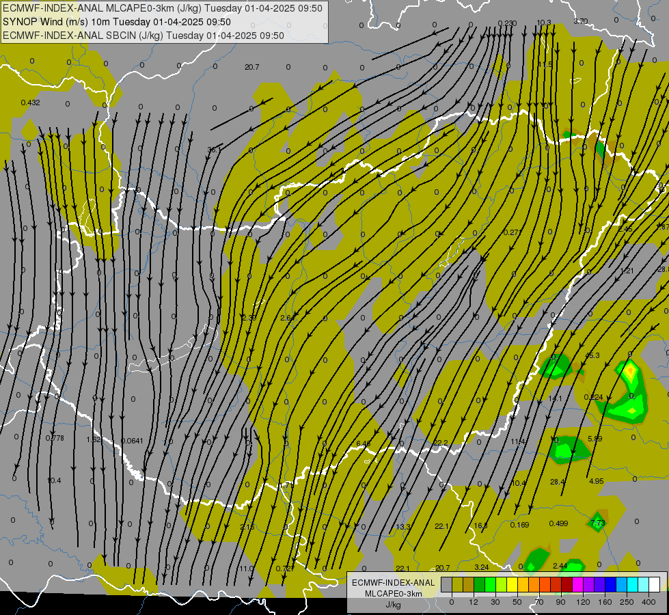Click the legend tick label 160
Viewport: 669px width, 615px height.
click(605, 602)
